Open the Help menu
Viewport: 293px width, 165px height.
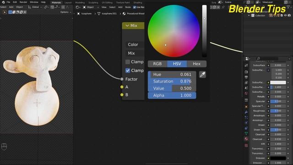click(43, 2)
